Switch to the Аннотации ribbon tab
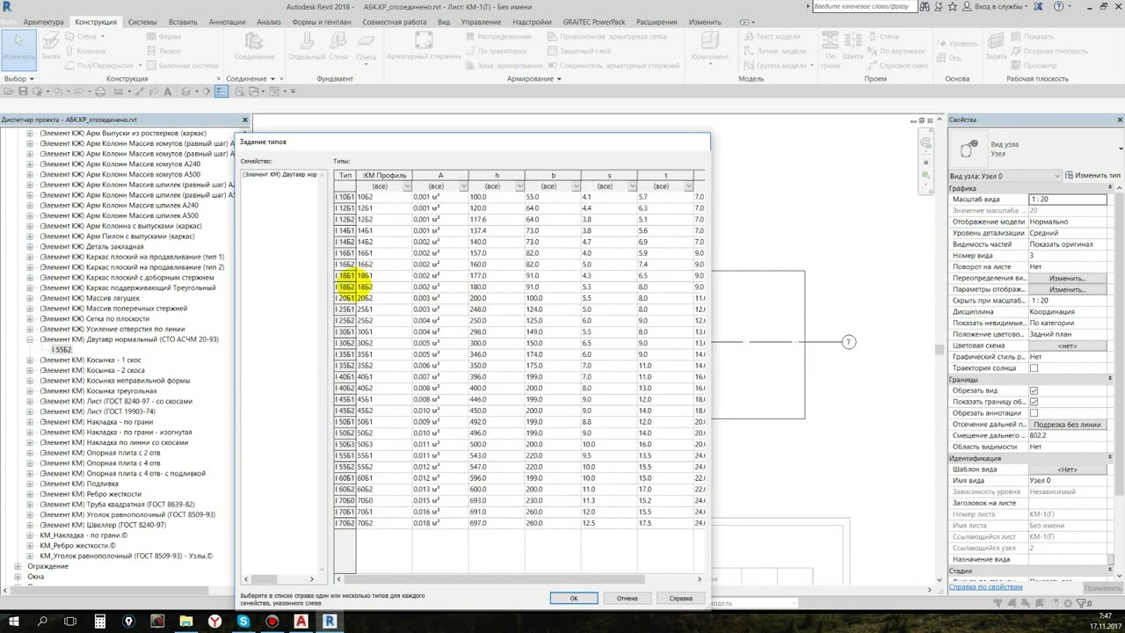Image resolution: width=1125 pixels, height=633 pixels. [x=228, y=21]
